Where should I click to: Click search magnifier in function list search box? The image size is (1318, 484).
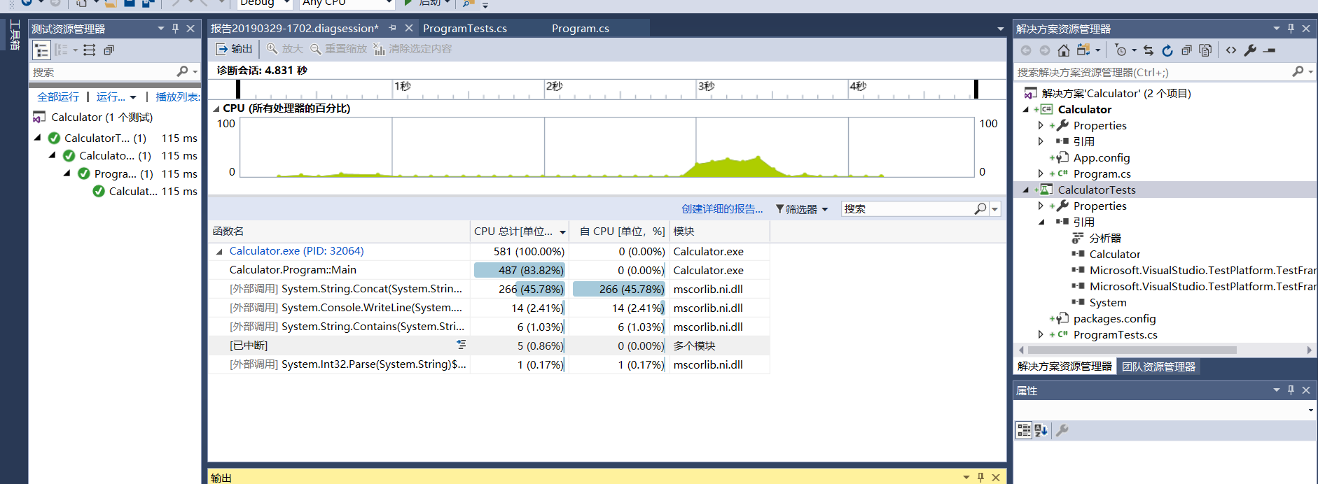980,208
